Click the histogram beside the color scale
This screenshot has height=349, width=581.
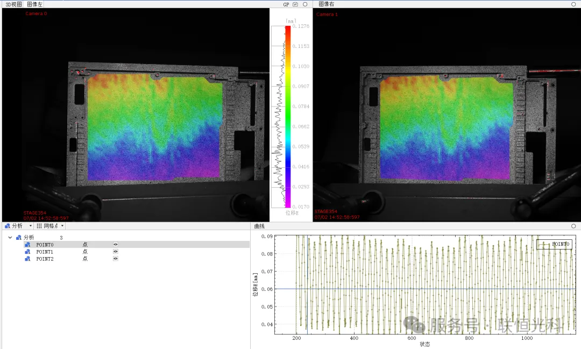[x=278, y=117]
